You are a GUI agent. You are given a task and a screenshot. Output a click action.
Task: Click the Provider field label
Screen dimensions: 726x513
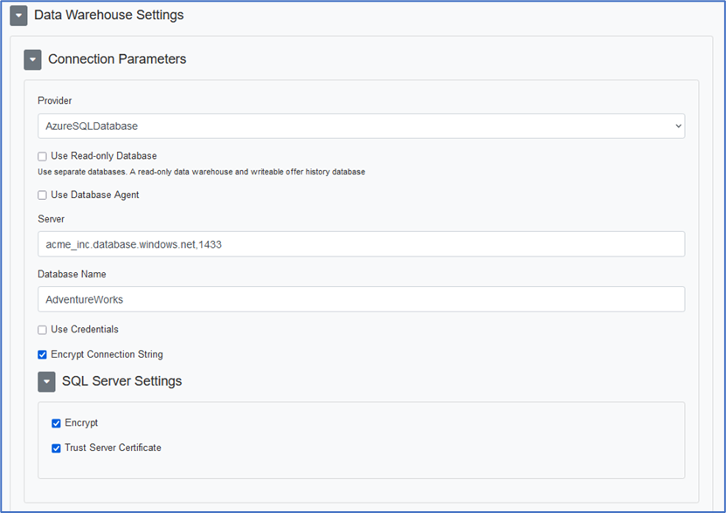55,101
